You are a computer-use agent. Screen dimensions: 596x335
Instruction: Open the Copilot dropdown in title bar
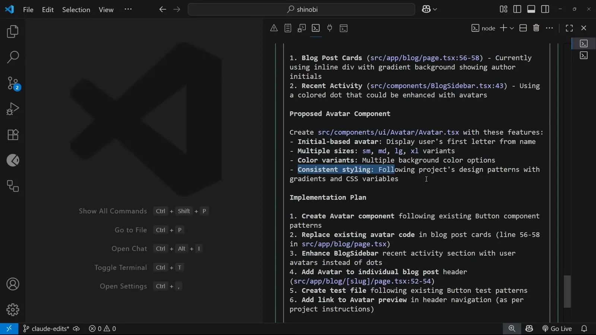pos(429,9)
